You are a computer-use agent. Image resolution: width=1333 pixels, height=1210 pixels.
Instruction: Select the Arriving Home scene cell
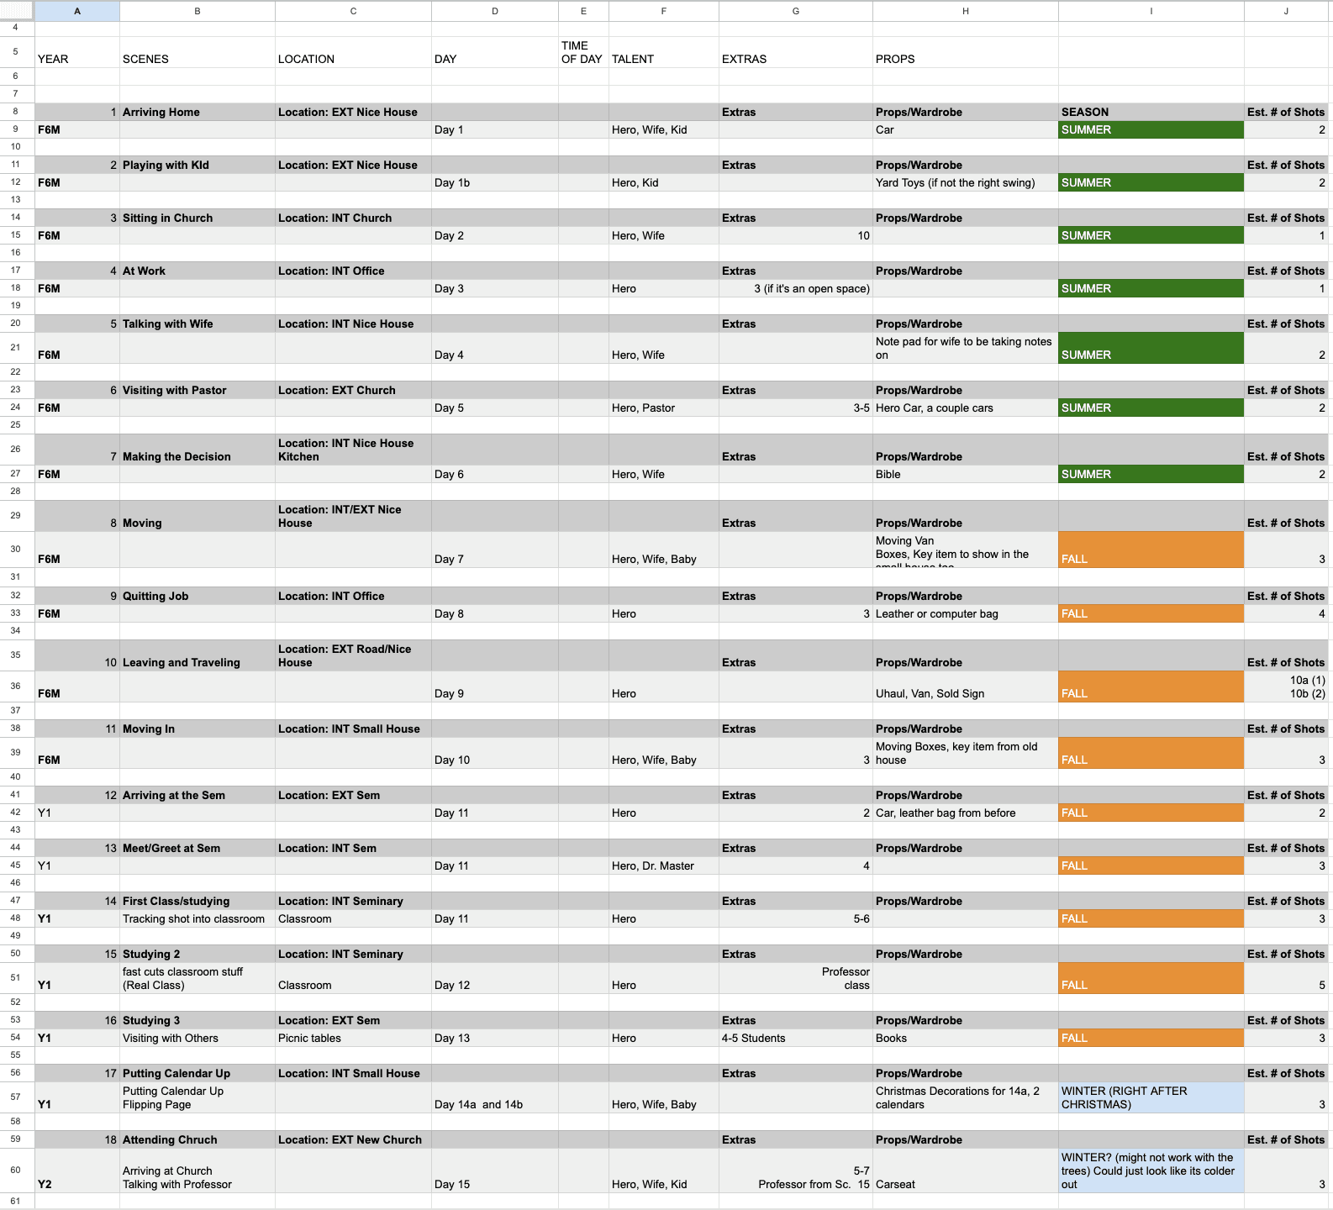pyautogui.click(x=198, y=112)
